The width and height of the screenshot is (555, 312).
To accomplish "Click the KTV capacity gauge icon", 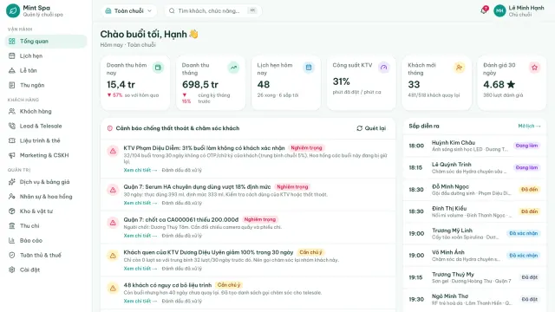I will 384,68.
